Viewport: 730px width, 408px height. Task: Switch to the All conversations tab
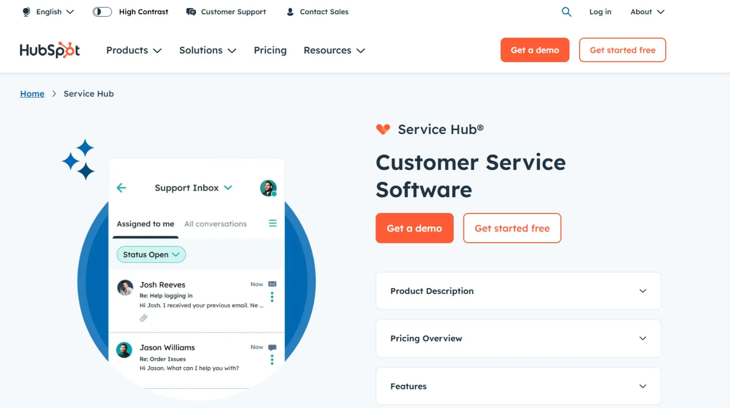pos(215,224)
